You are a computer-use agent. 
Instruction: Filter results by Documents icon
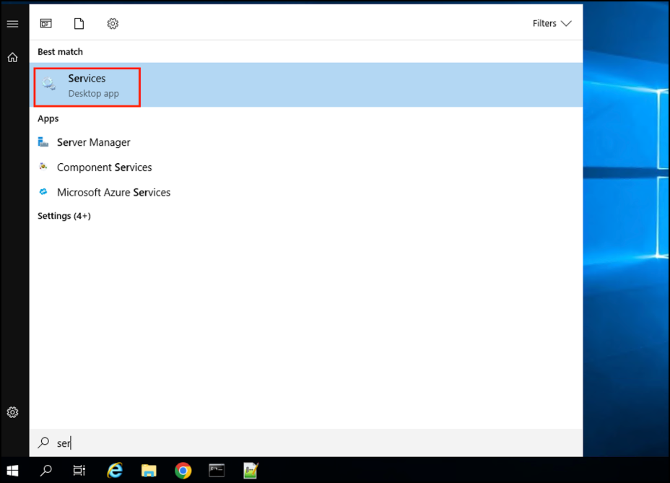(x=79, y=24)
